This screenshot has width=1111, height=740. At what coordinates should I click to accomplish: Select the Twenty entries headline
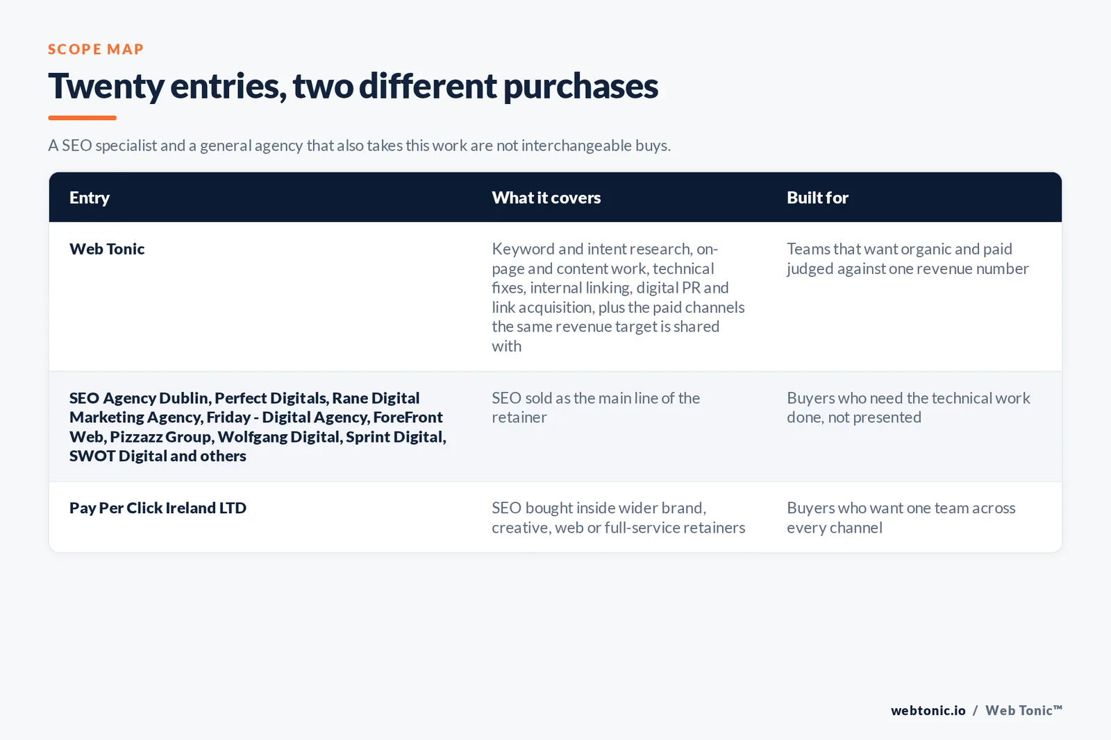(x=353, y=86)
